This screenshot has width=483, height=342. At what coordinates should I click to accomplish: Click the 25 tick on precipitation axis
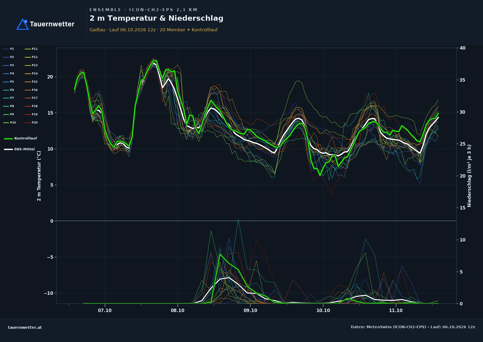tap(462, 144)
